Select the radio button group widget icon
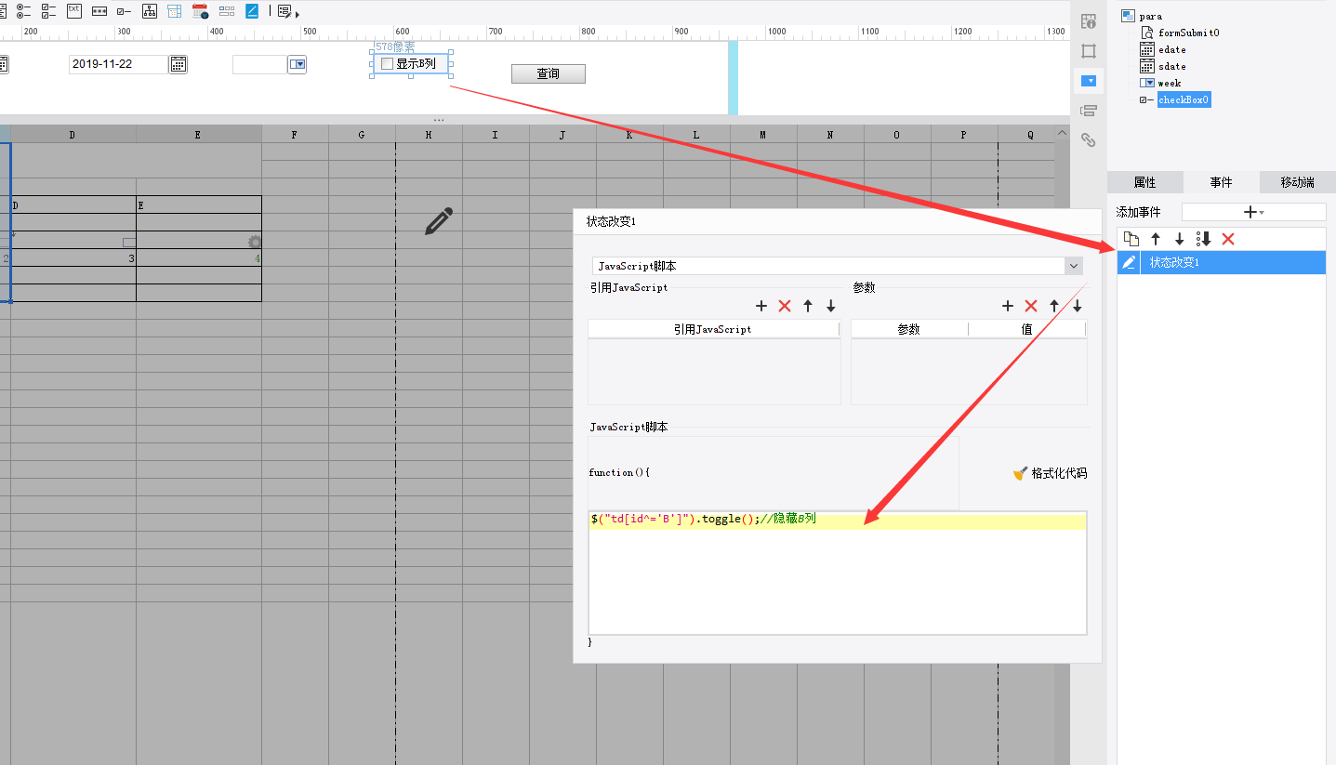This screenshot has height=765, width=1336. (x=23, y=11)
